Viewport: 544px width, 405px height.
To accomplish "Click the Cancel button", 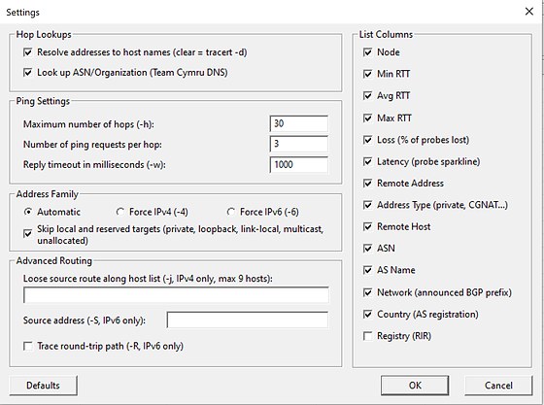I will pyautogui.click(x=498, y=386).
